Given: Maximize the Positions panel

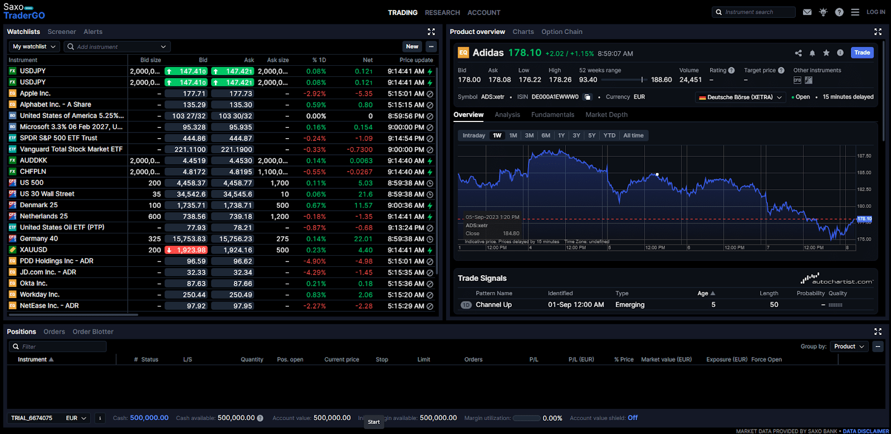Looking at the screenshot, I should 878,331.
